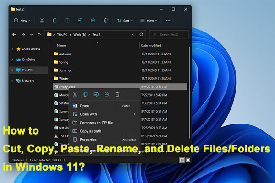Expand the Quick access tree node
The width and height of the screenshot is (275, 183).
point(12,49)
